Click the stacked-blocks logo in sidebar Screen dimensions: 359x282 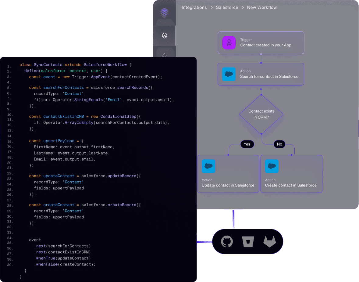point(165,13)
